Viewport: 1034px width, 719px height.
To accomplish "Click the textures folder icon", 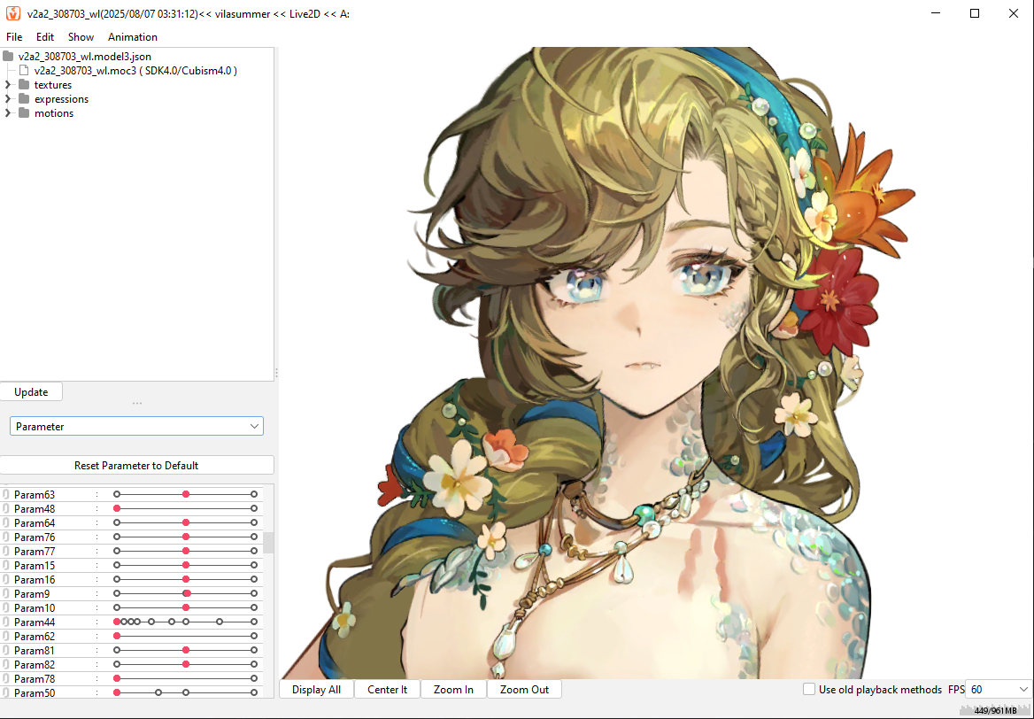I will (x=25, y=84).
